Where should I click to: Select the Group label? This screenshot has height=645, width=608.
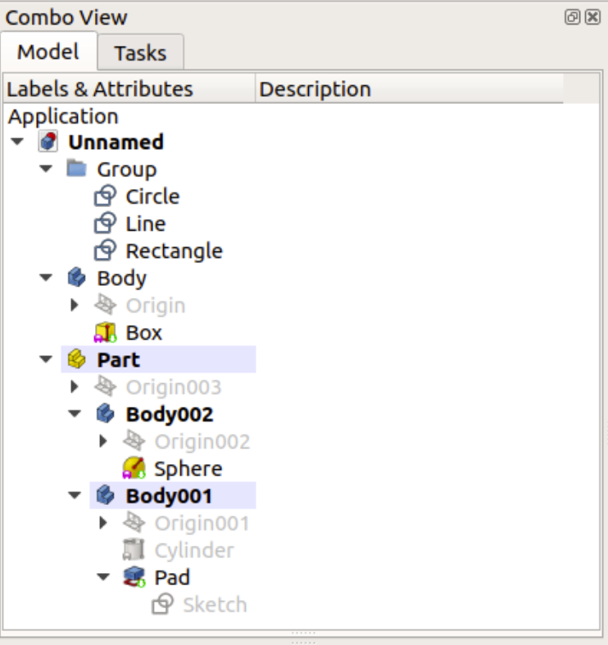click(127, 169)
